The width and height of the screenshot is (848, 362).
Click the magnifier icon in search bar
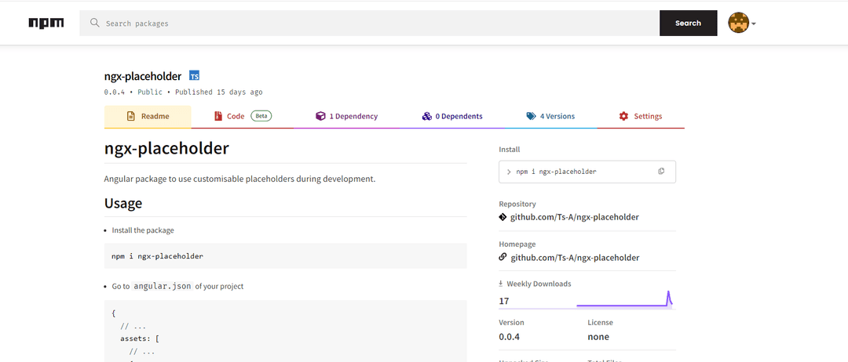(95, 24)
